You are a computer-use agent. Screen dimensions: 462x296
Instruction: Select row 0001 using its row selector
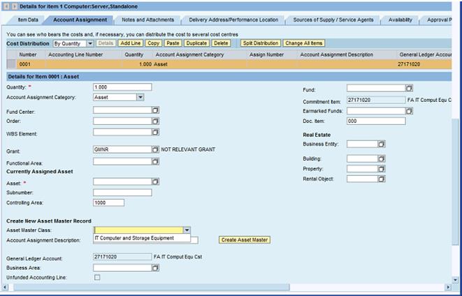pyautogui.click(x=11, y=64)
